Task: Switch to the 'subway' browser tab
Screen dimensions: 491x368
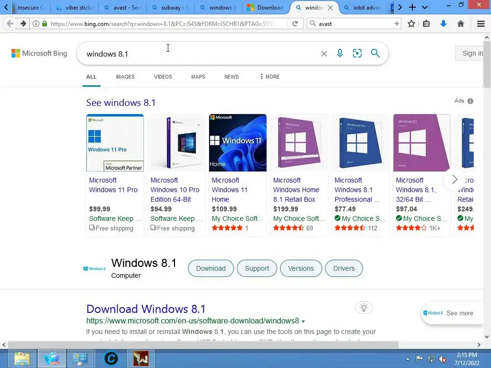Action: [x=170, y=7]
